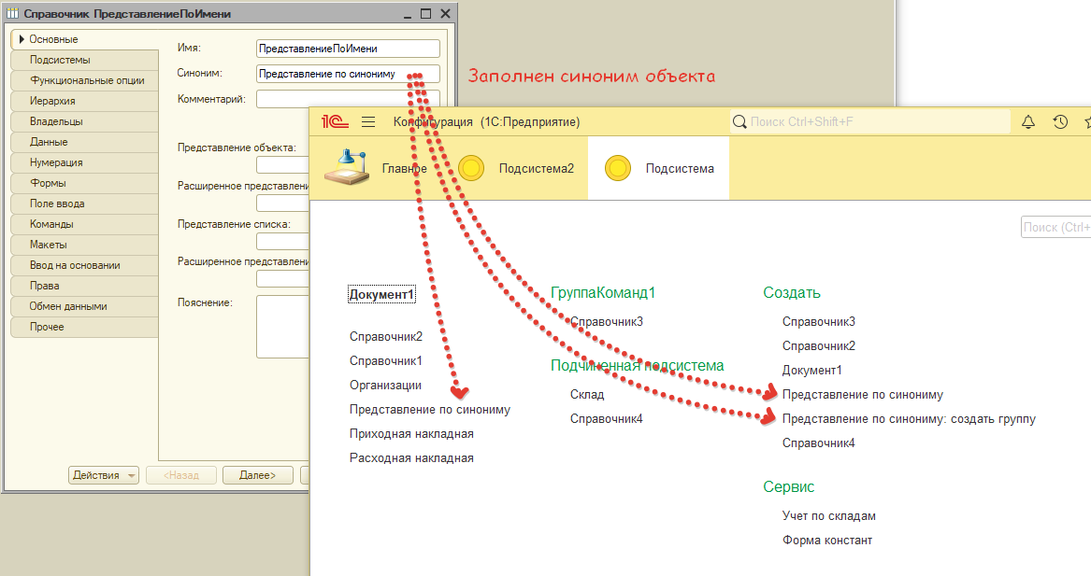The image size is (1091, 576).
Task: Open left-column Представление по синониму link
Action: (x=429, y=410)
